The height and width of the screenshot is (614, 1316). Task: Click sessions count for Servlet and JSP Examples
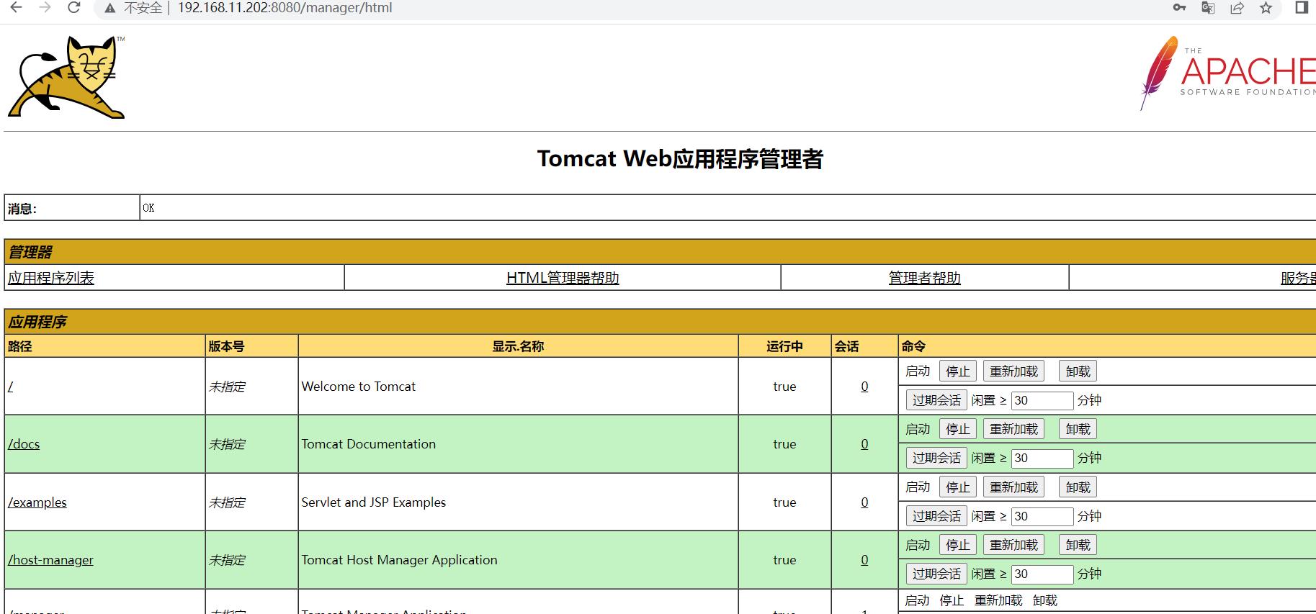click(x=864, y=502)
